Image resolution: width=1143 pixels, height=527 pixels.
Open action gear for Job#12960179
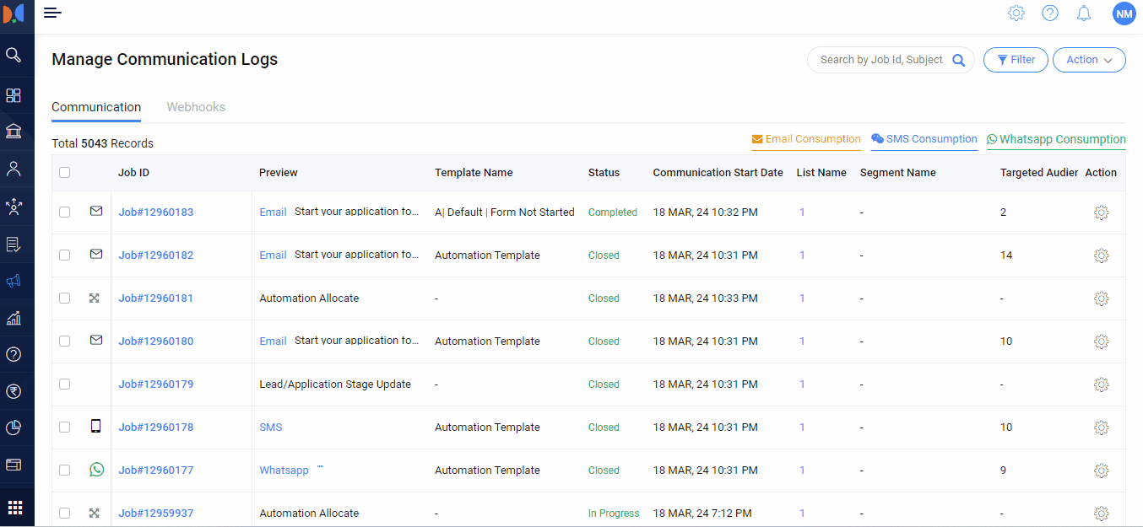click(x=1101, y=384)
